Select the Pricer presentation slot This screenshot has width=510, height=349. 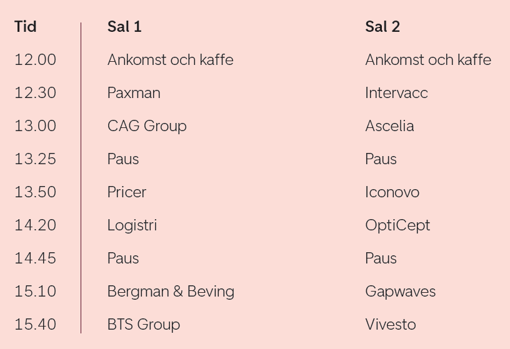click(x=127, y=192)
